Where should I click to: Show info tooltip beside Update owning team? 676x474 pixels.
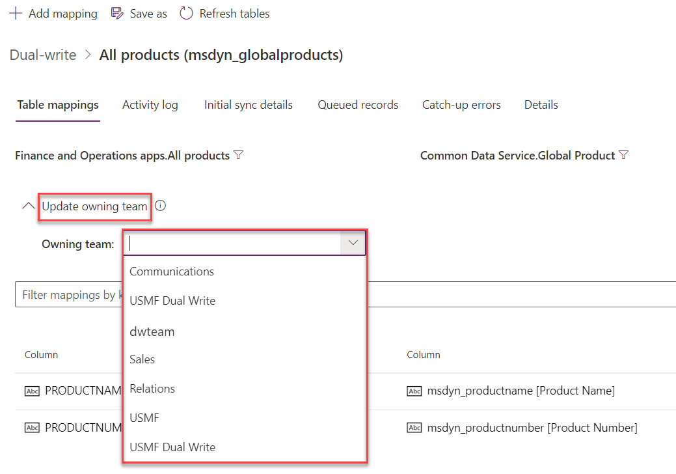coord(160,206)
